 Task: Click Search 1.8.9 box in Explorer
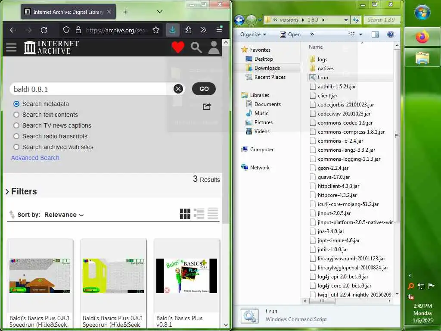[382, 20]
